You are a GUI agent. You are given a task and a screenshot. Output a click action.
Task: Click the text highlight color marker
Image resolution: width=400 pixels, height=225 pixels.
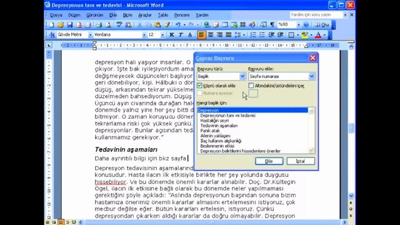(304, 35)
